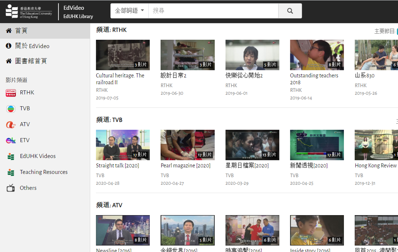The height and width of the screenshot is (252, 398).
Task: Focus the 搜尋 search input field
Action: (214, 11)
